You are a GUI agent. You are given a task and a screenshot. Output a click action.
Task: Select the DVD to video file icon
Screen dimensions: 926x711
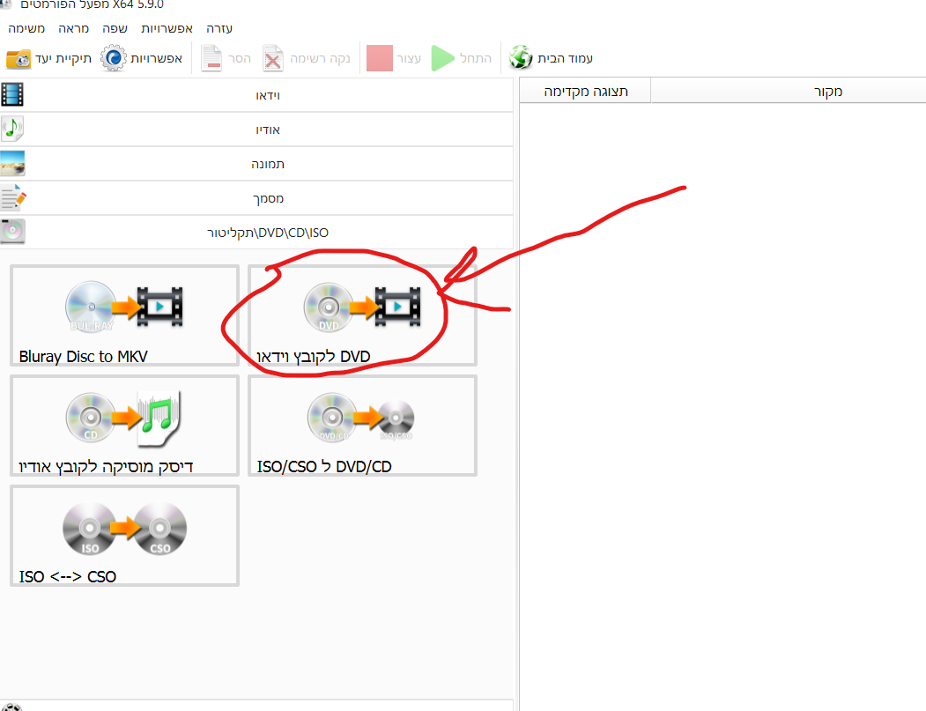362,307
